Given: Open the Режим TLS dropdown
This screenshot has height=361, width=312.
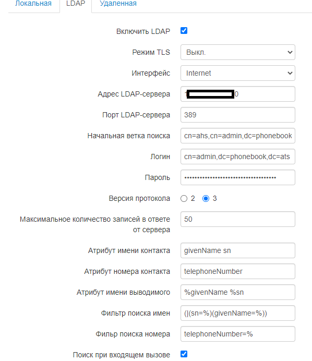Looking at the screenshot, I should point(237,52).
